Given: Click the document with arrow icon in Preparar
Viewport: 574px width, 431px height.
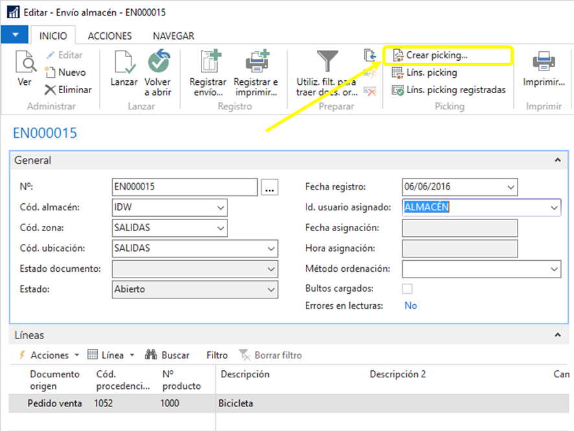Looking at the screenshot, I should click(370, 55).
